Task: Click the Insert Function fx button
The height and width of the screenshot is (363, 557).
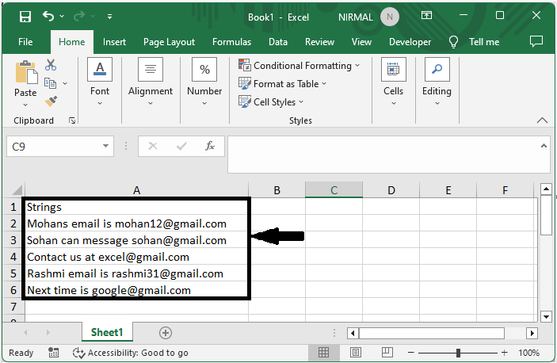Action: tap(210, 146)
